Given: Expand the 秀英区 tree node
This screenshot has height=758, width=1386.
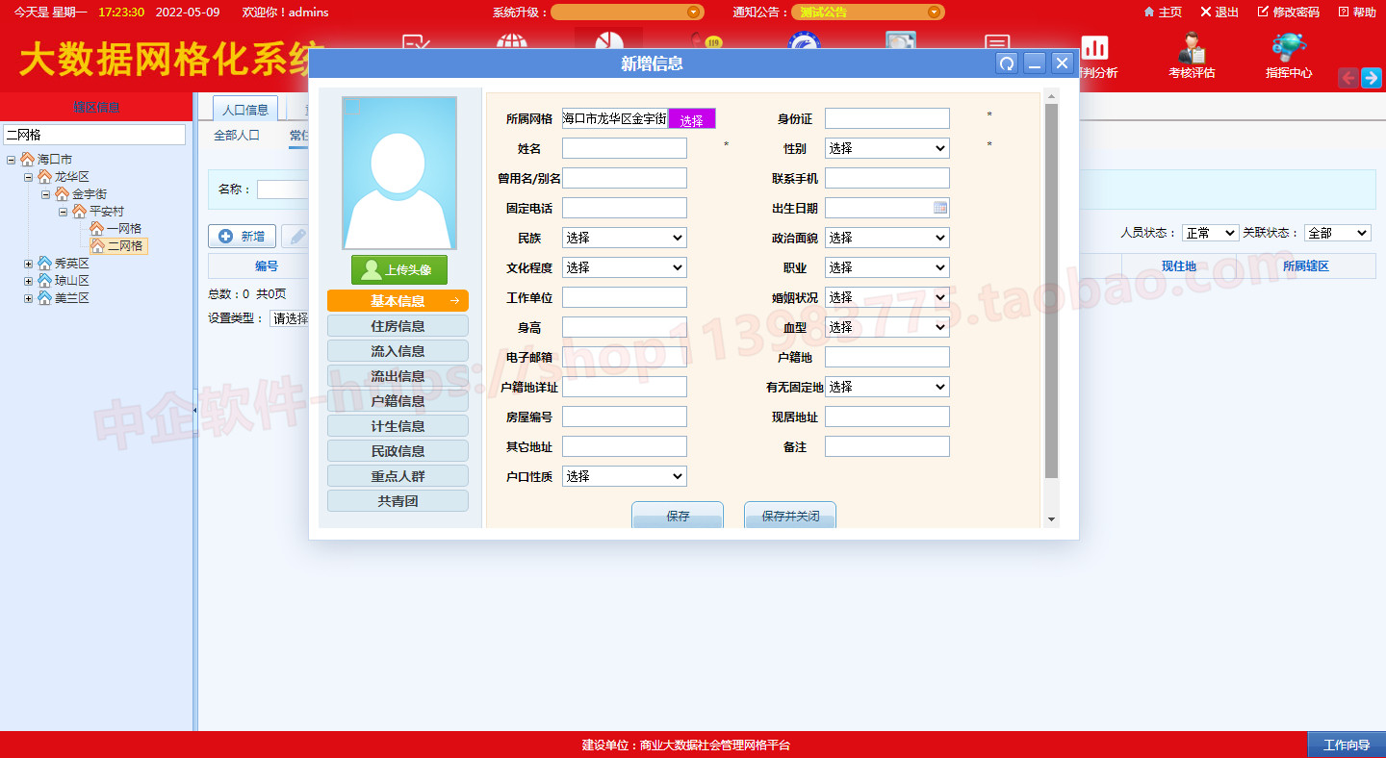Looking at the screenshot, I should pos(28,264).
